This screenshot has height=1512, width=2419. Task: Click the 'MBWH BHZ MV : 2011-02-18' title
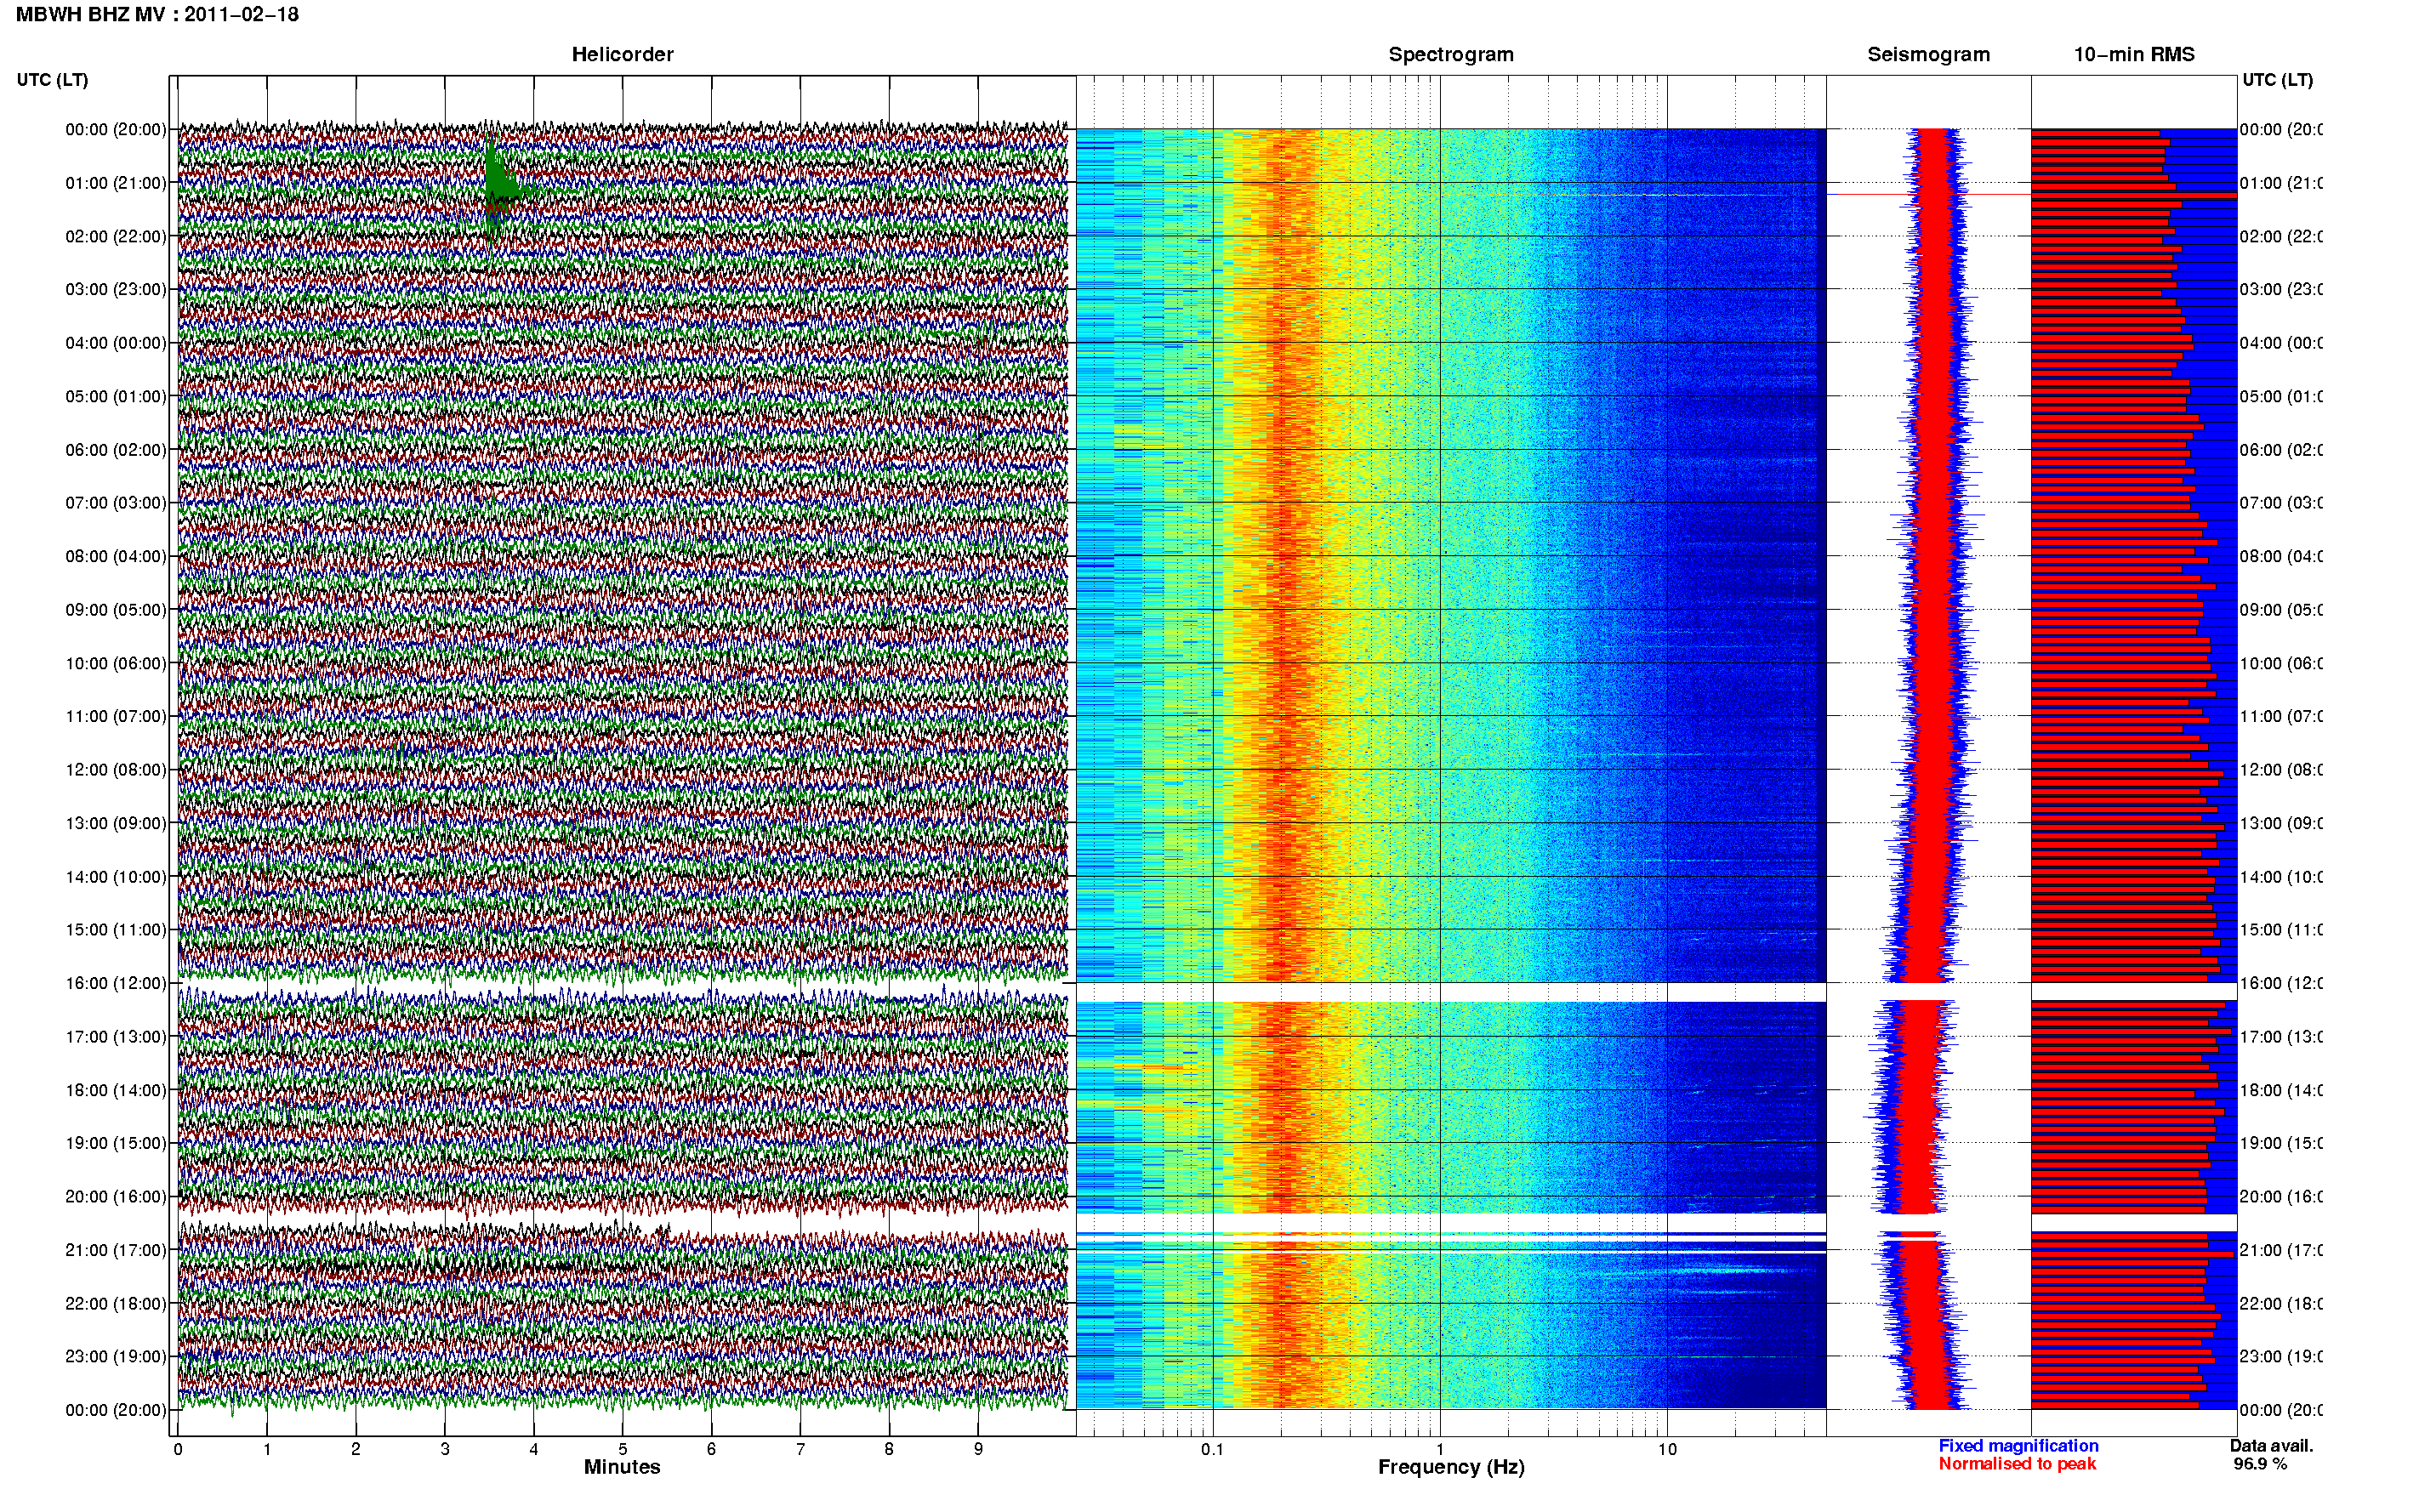click(157, 14)
